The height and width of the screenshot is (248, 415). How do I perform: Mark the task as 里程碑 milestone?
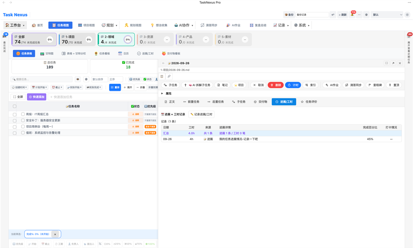coord(375,85)
